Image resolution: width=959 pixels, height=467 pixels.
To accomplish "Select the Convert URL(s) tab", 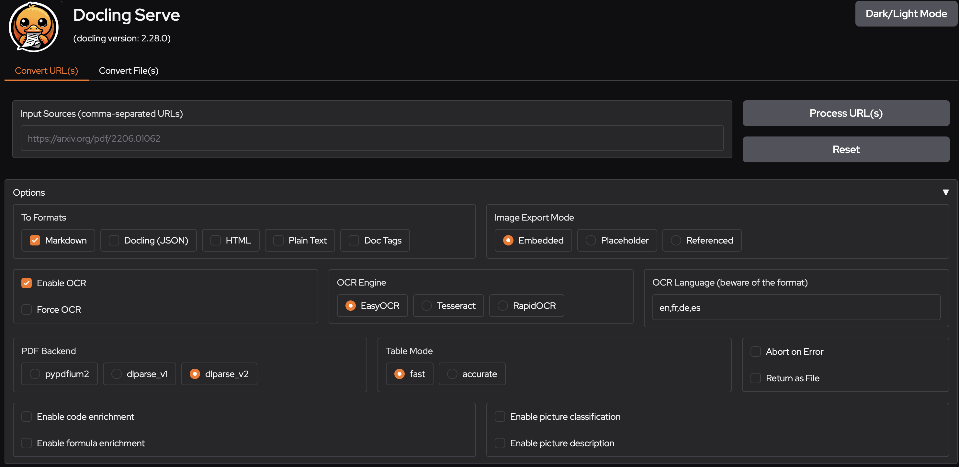I will 46,71.
